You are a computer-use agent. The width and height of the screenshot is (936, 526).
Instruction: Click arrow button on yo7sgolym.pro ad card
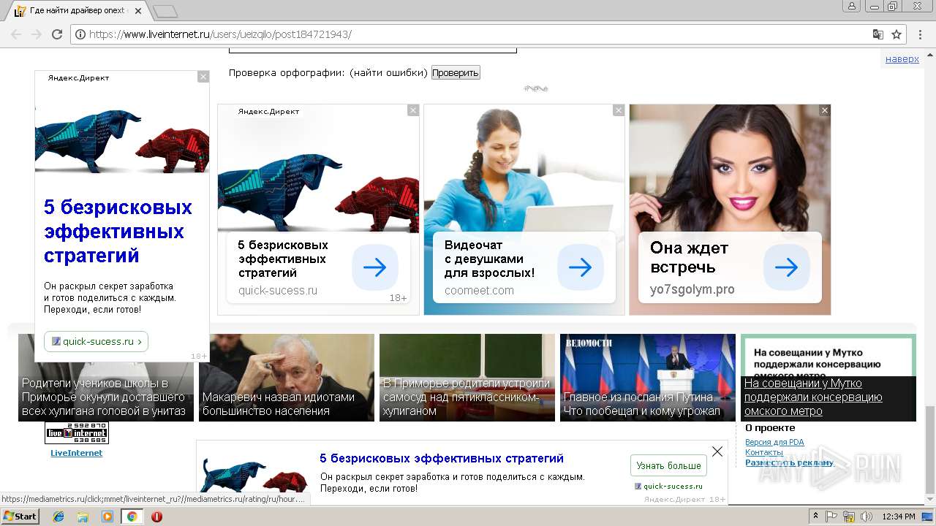point(787,267)
